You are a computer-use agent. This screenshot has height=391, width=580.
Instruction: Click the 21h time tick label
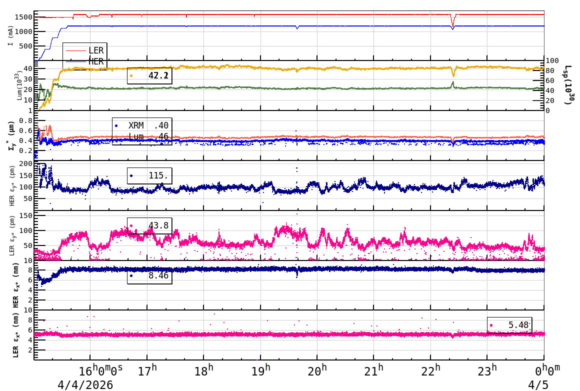(373, 370)
